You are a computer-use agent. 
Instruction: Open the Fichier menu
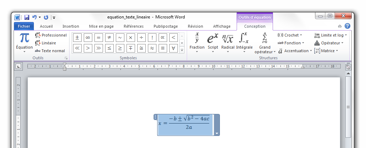coord(24,26)
